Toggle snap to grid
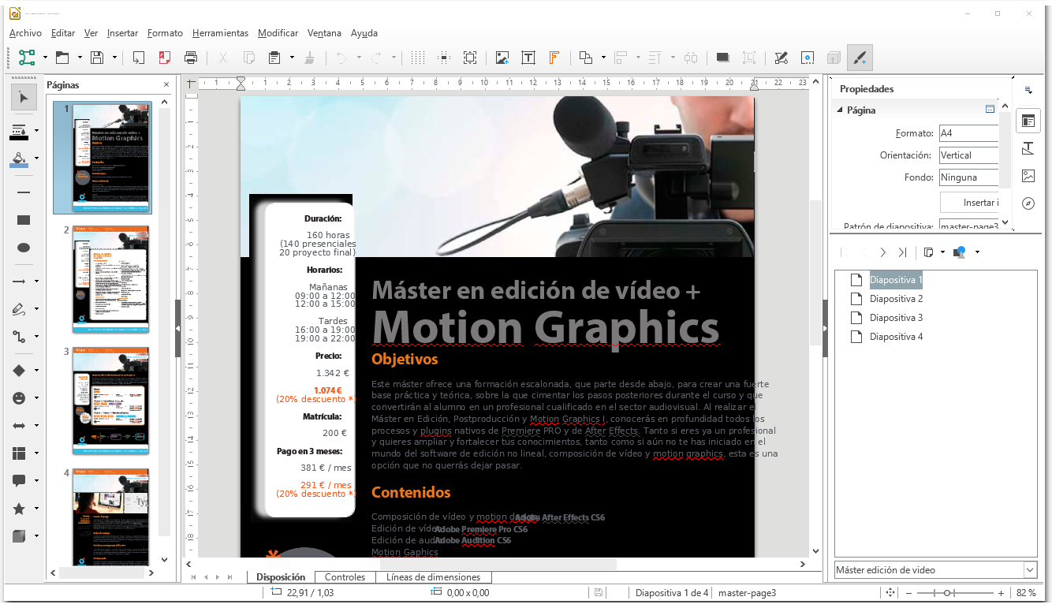This screenshot has height=608, width=1052. pos(443,58)
